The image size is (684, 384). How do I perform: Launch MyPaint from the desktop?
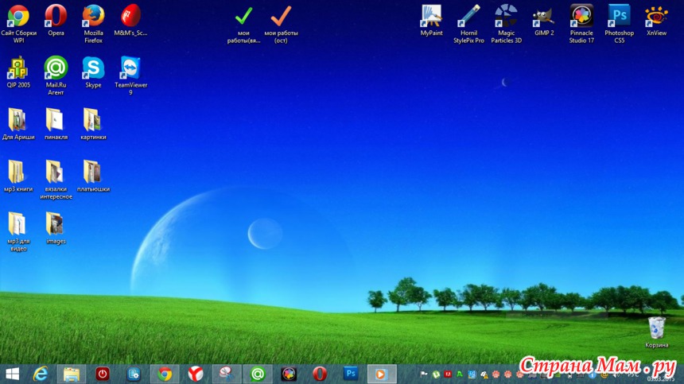pos(431,20)
